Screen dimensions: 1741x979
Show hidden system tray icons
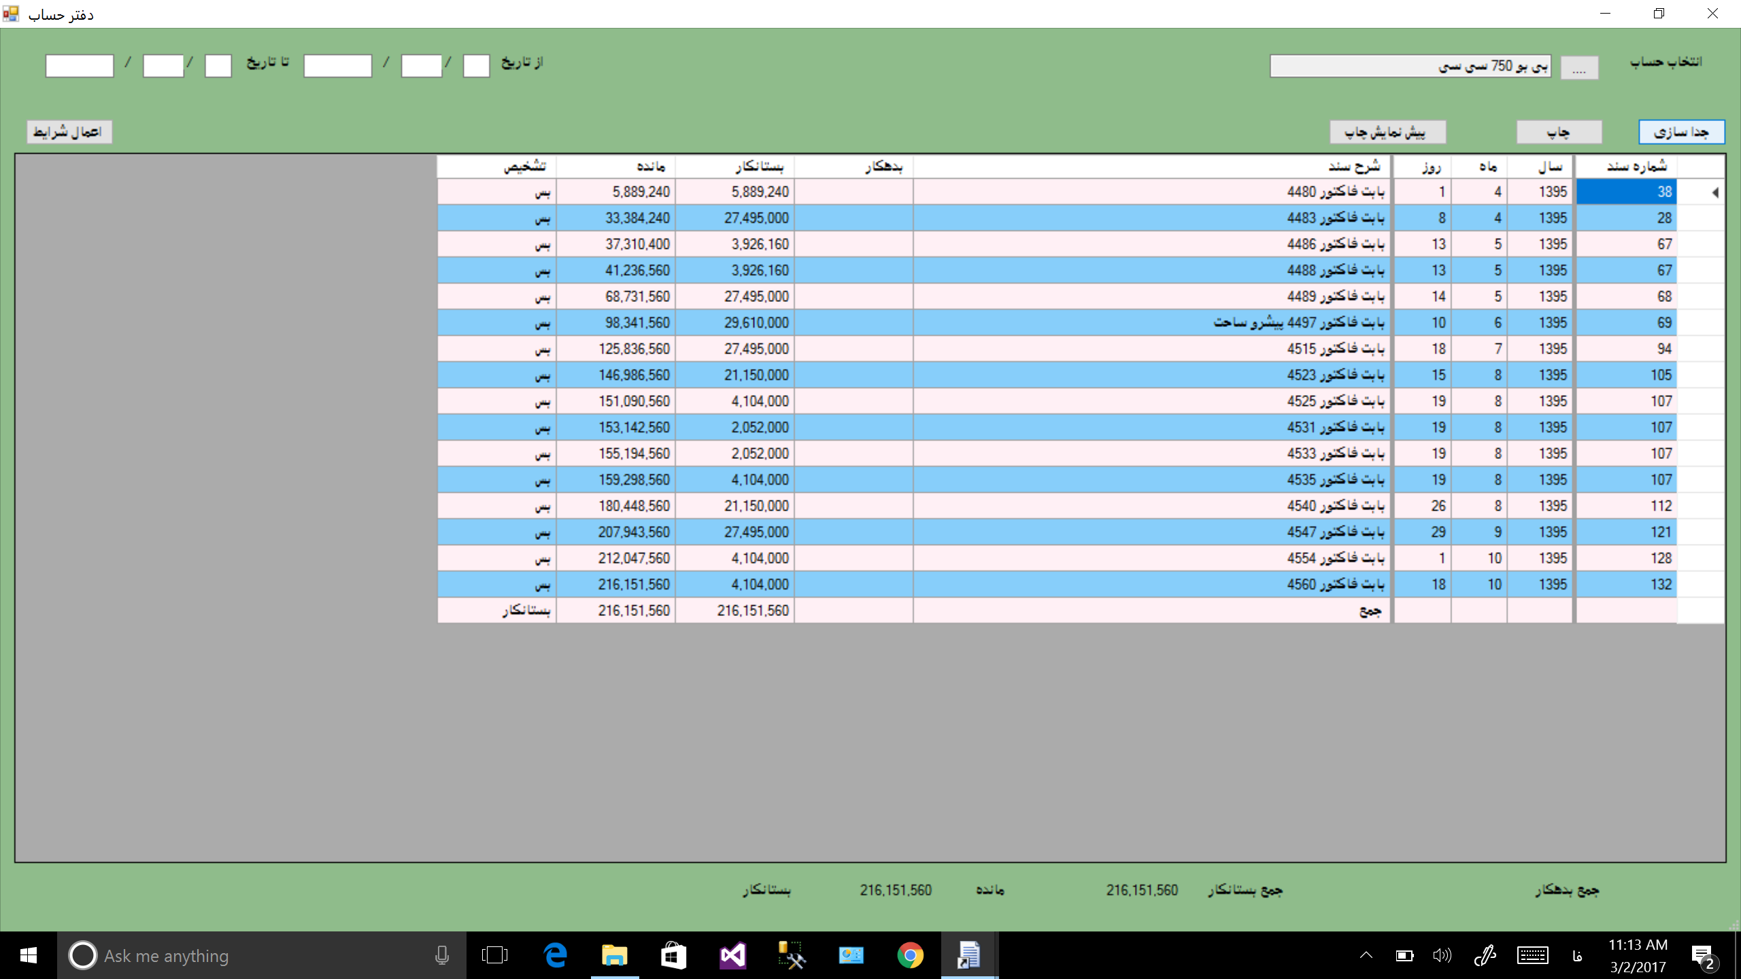tap(1366, 955)
